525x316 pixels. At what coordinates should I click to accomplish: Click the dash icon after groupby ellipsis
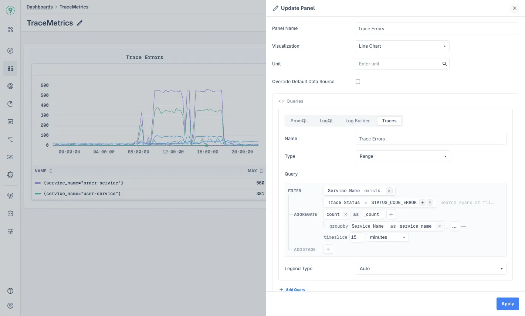coord(464,226)
